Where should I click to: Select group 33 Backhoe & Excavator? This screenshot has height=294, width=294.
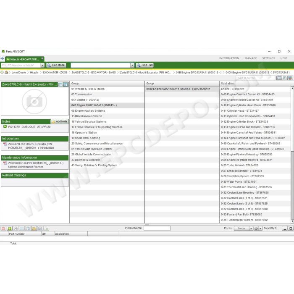(107, 160)
